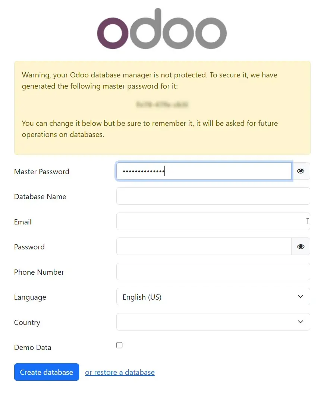The image size is (324, 402).
Task: Click the Database Name label
Action: (40, 197)
